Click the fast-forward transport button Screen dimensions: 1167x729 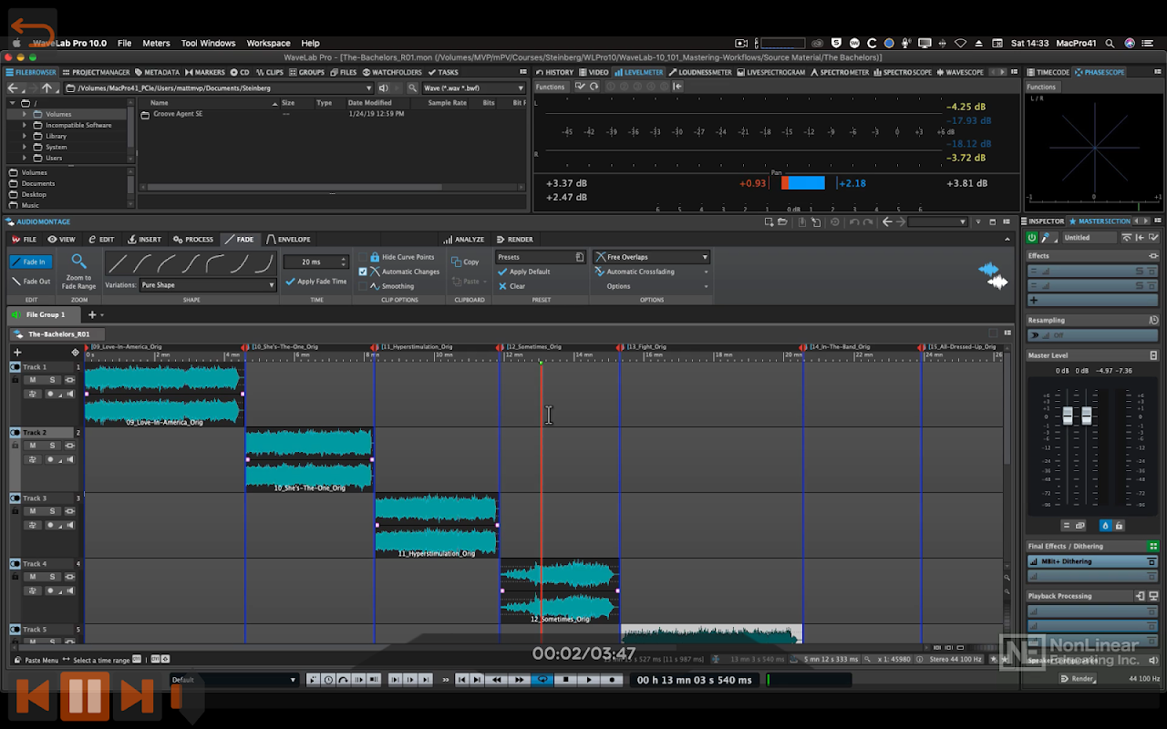(519, 680)
